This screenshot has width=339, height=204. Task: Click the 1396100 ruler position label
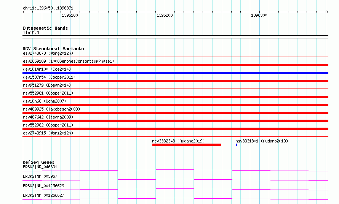pos(70,15)
